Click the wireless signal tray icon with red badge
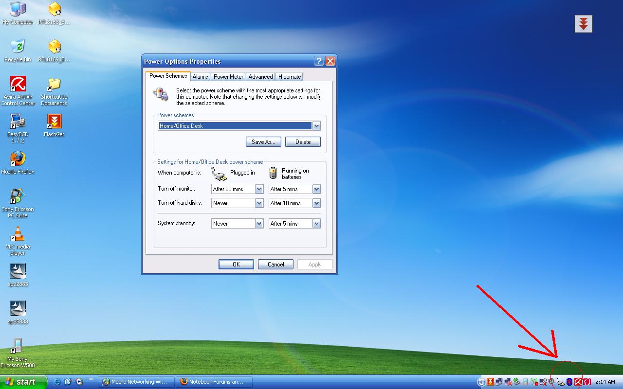Screen dimensions: 623x389 [534, 382]
